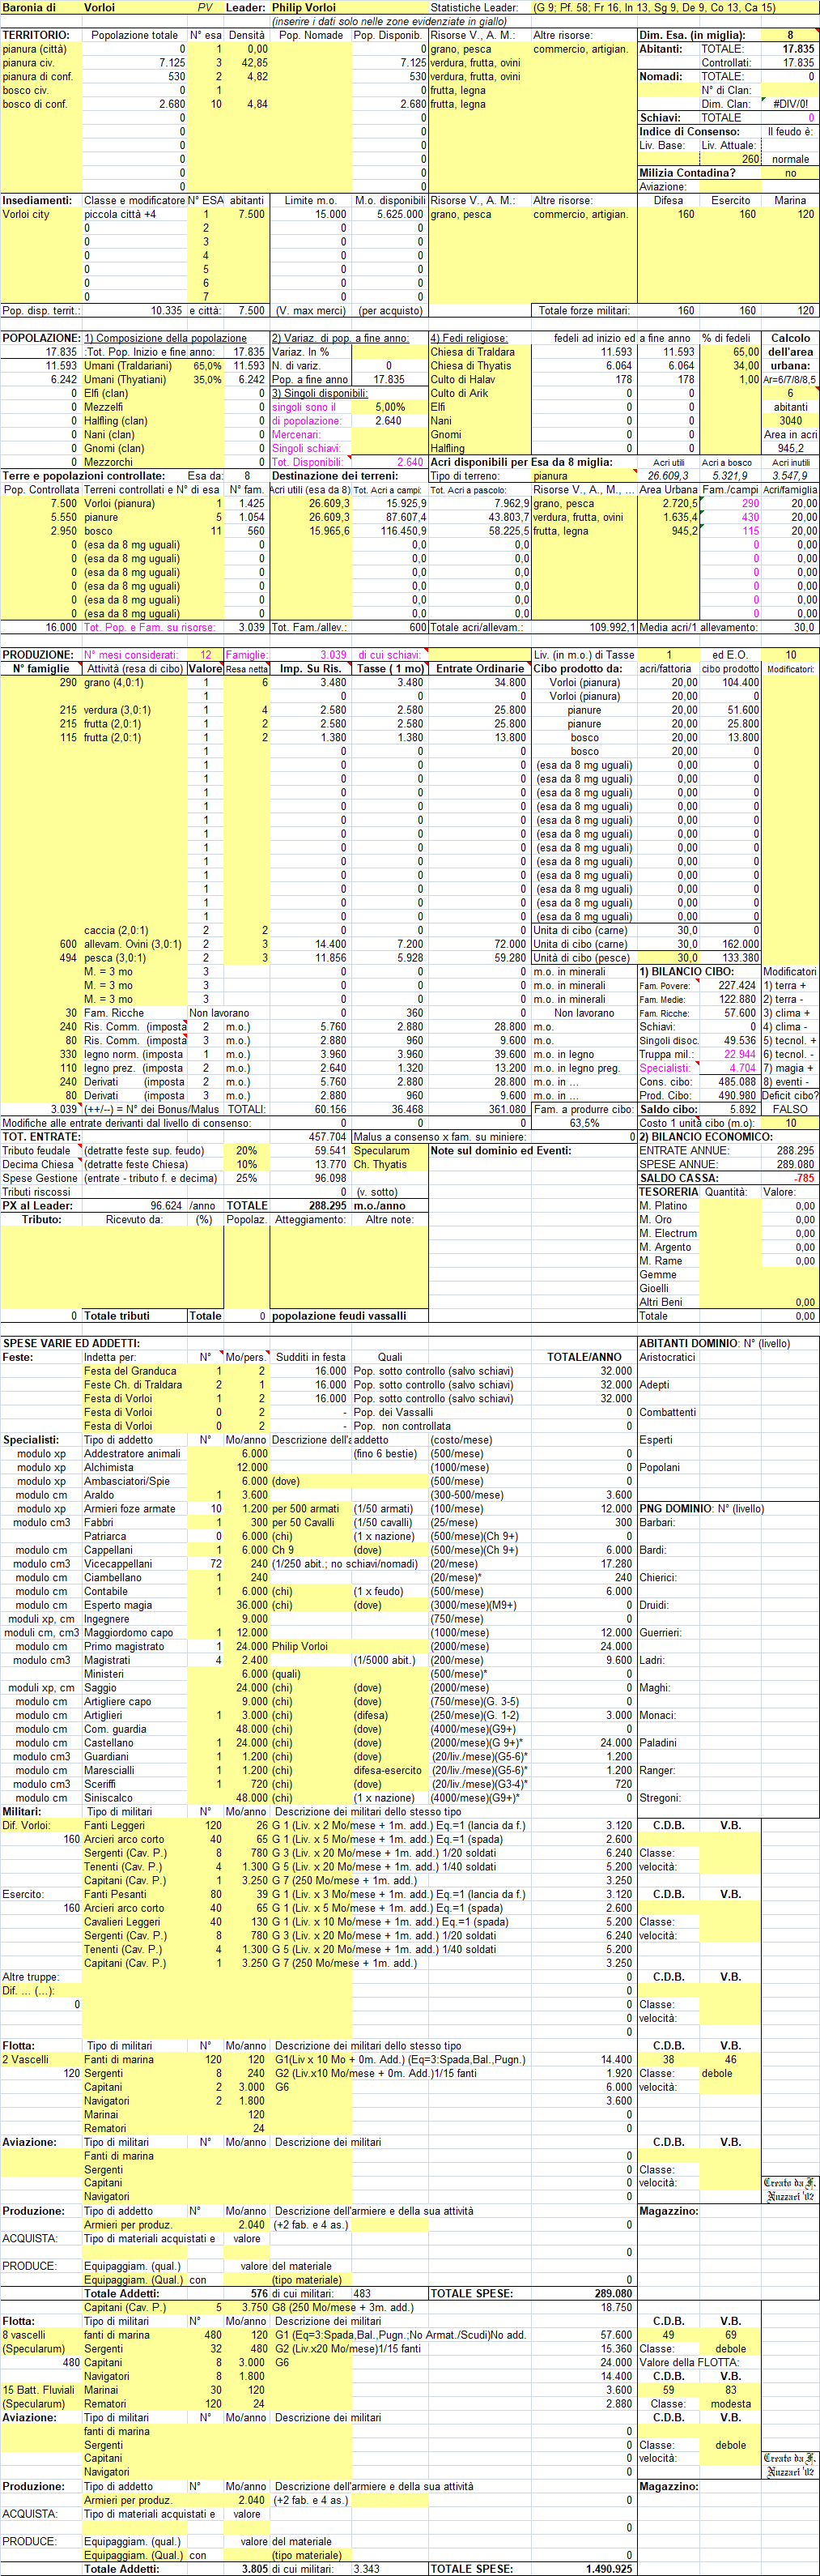Select the 'Culto di Arik' cell
Viewport: 820px width, 2576px height.
(x=460, y=393)
